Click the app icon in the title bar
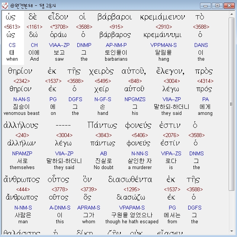The height and width of the screenshot is (237, 237). coord(5,6)
